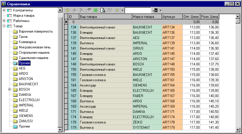Open the dropdown arrow beside diamond icon
The width and height of the screenshot is (242, 134).
122,11
